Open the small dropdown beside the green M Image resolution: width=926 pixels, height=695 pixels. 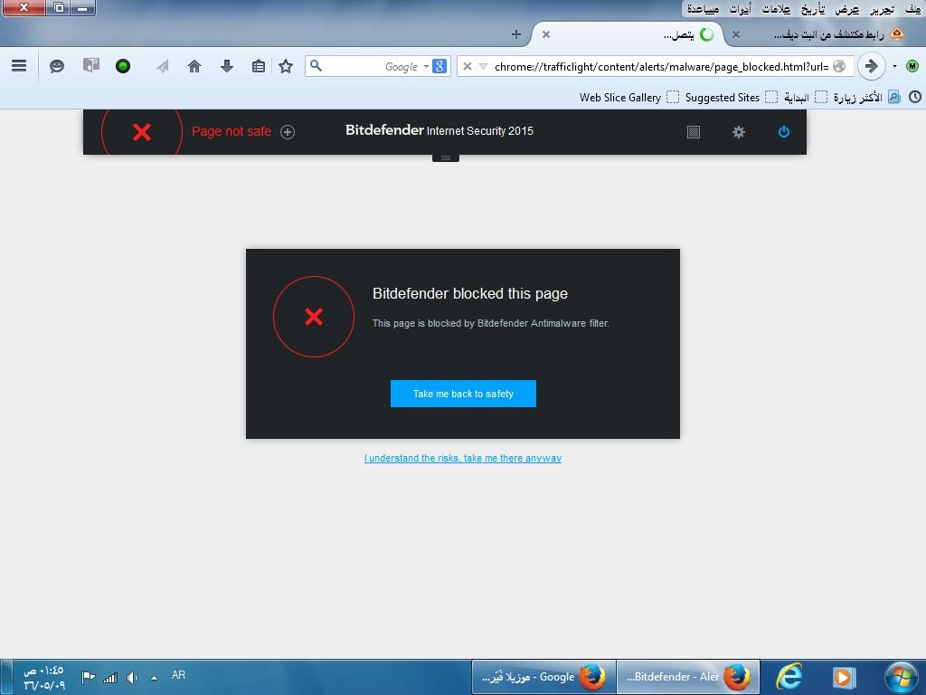(894, 66)
